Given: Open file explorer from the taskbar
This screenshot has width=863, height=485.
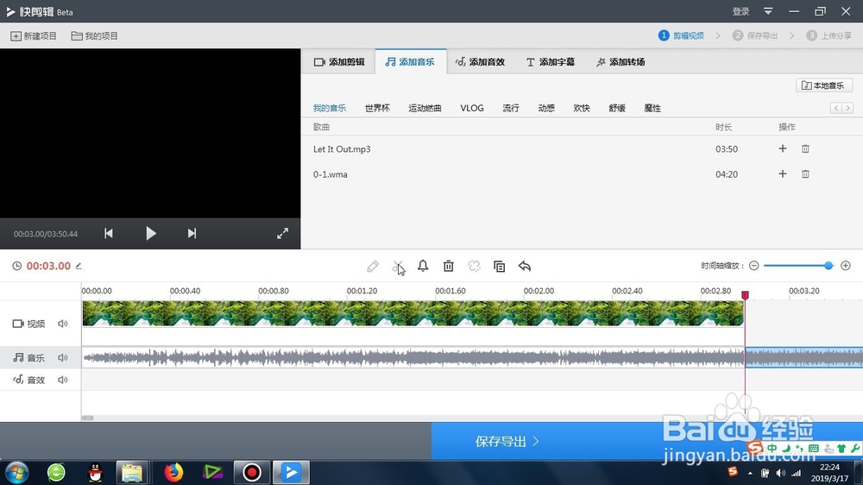Looking at the screenshot, I should [x=132, y=472].
